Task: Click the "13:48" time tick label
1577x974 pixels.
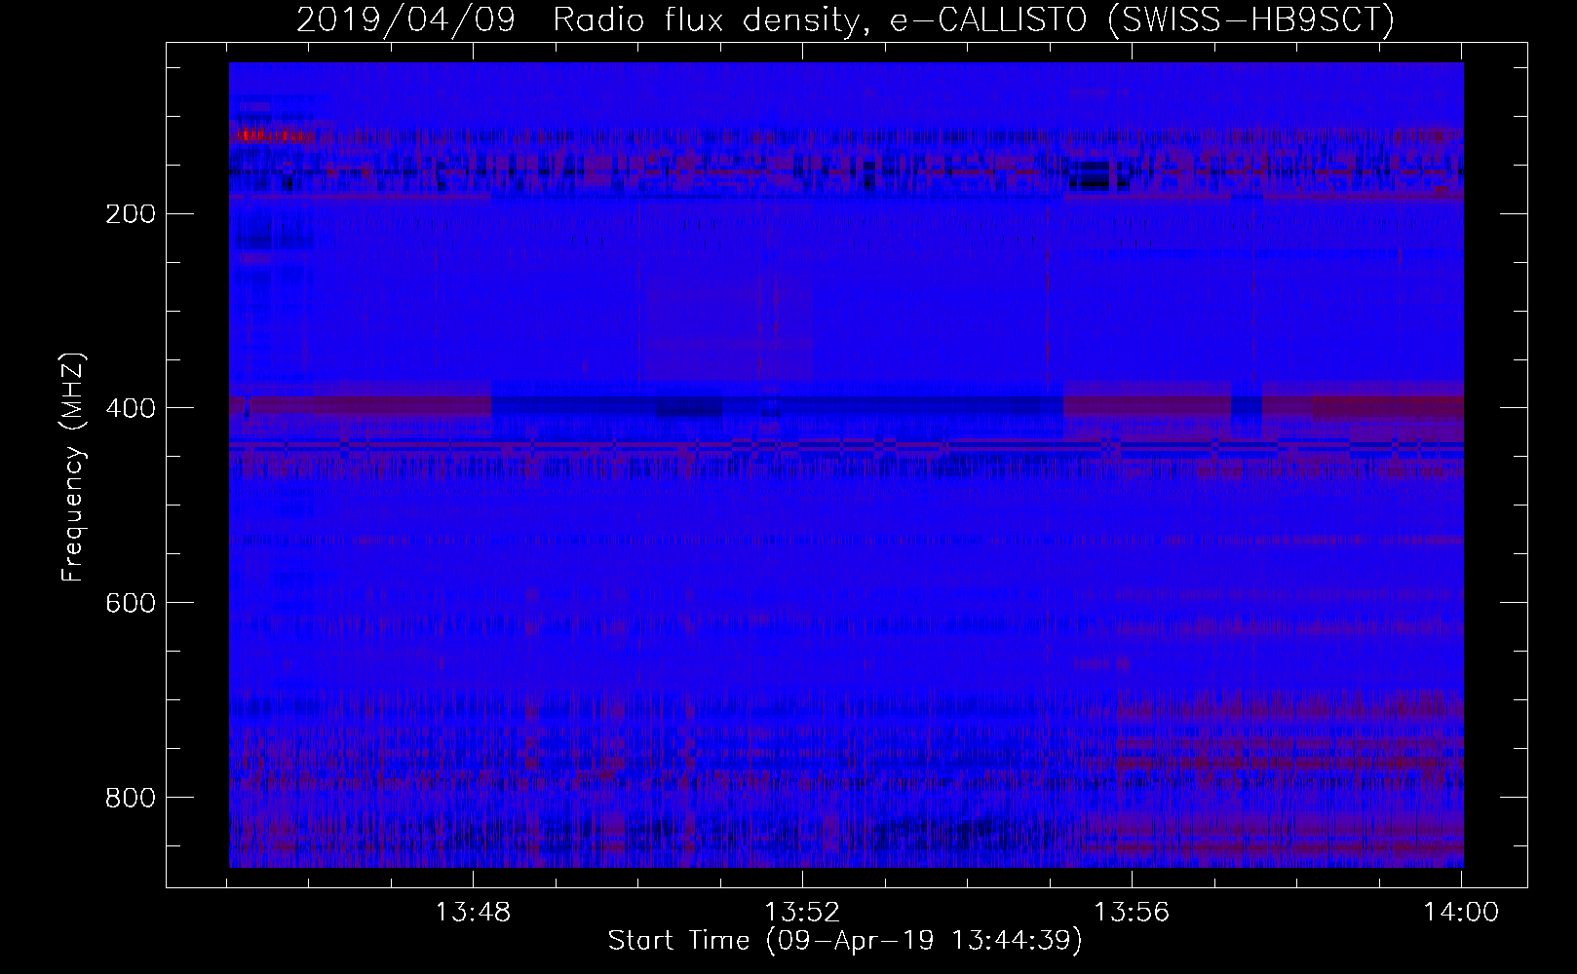Action: pyautogui.click(x=473, y=913)
